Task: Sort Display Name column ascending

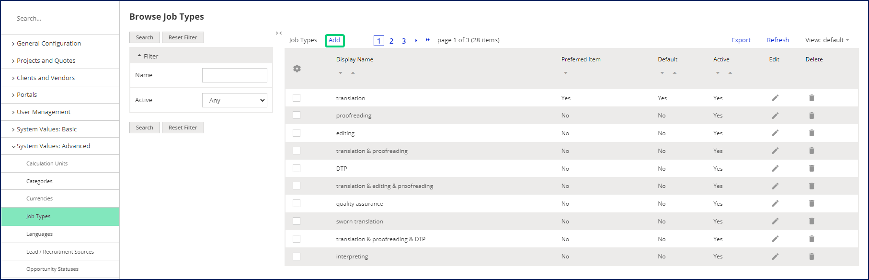Action: click(353, 73)
